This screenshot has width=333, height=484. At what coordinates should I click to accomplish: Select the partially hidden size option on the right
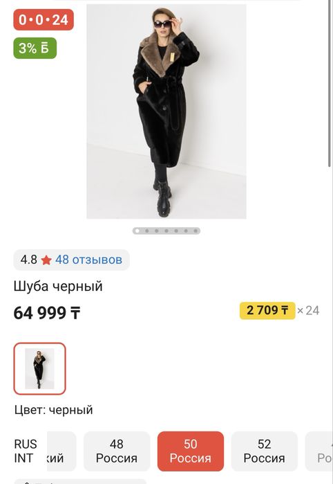pyautogui.click(x=319, y=451)
